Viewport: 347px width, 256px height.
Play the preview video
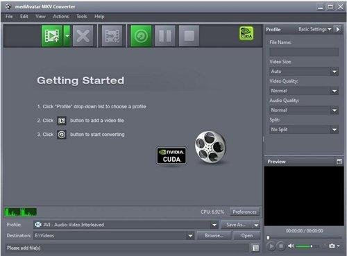pos(271,246)
